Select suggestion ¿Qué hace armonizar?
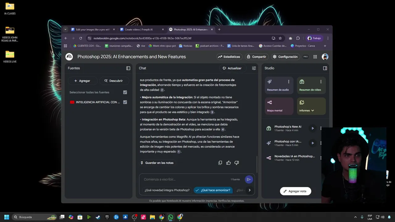395x222 pixels. point(213,190)
